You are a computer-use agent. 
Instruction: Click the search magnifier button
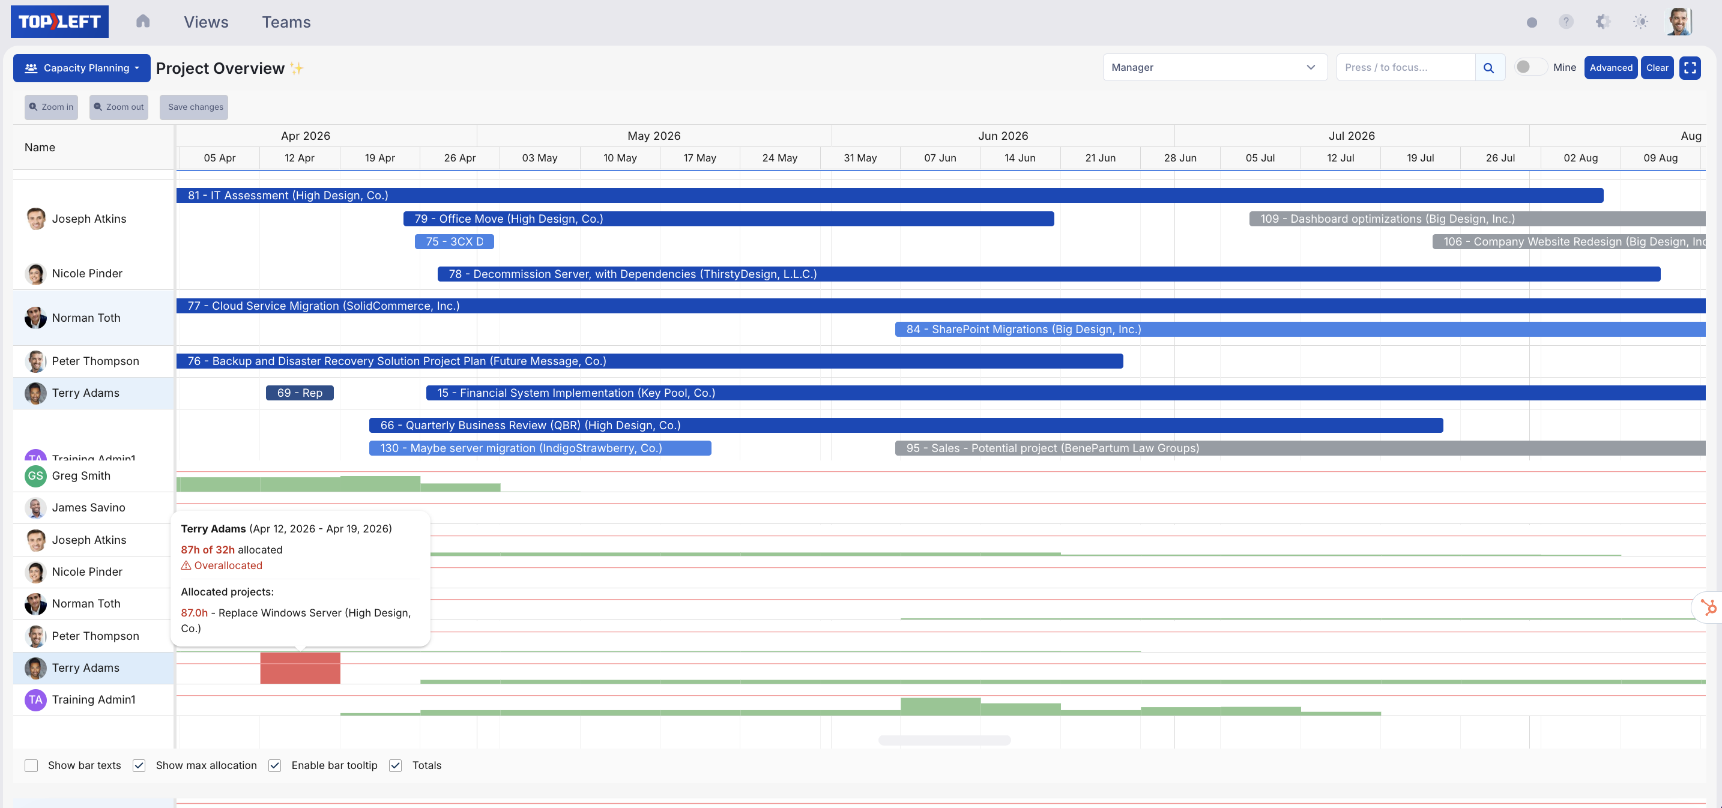tap(1488, 67)
